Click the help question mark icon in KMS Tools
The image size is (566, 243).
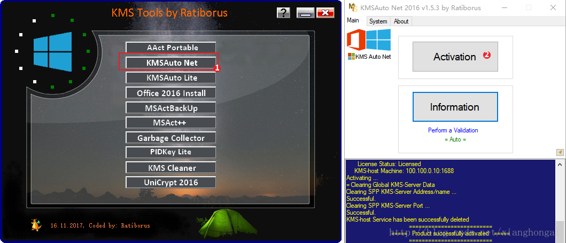284,13
